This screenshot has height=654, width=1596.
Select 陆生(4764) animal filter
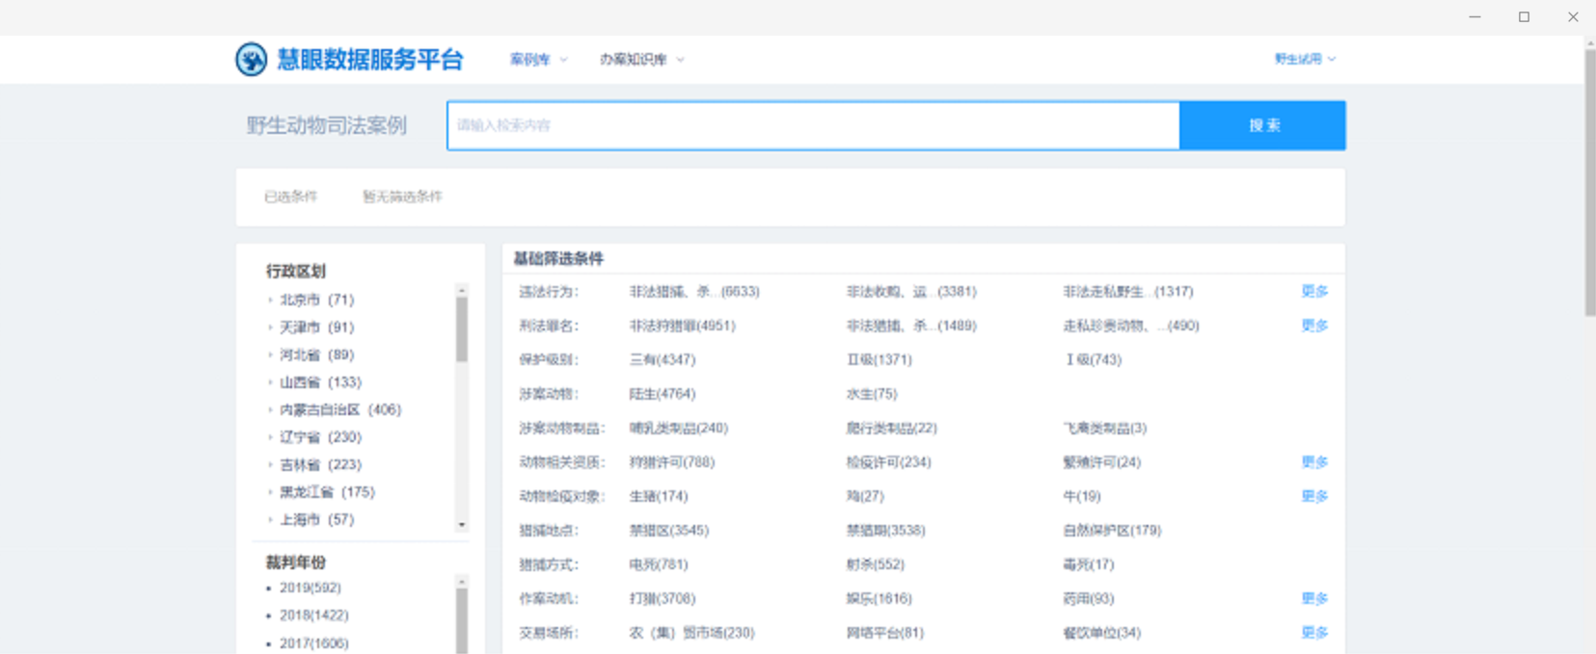(662, 394)
